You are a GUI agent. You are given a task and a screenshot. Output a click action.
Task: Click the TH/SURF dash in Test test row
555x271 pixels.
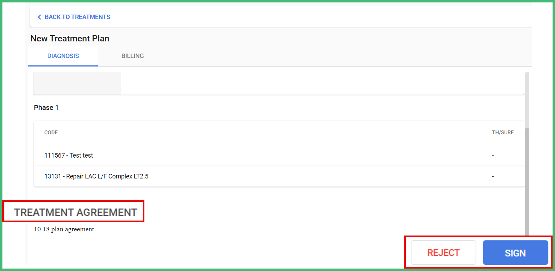[493, 156]
